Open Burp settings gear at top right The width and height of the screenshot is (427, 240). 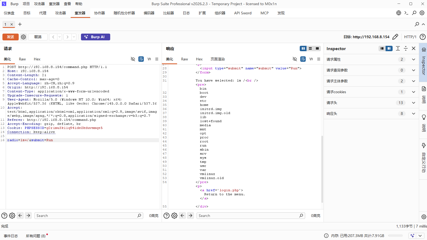pyautogui.click(x=422, y=13)
